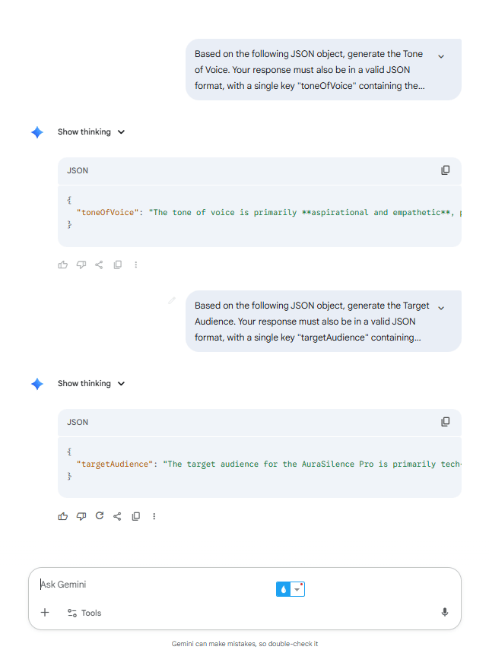Expand the second Show thinking section
Viewport: 489px width, 653px height.
pos(91,384)
